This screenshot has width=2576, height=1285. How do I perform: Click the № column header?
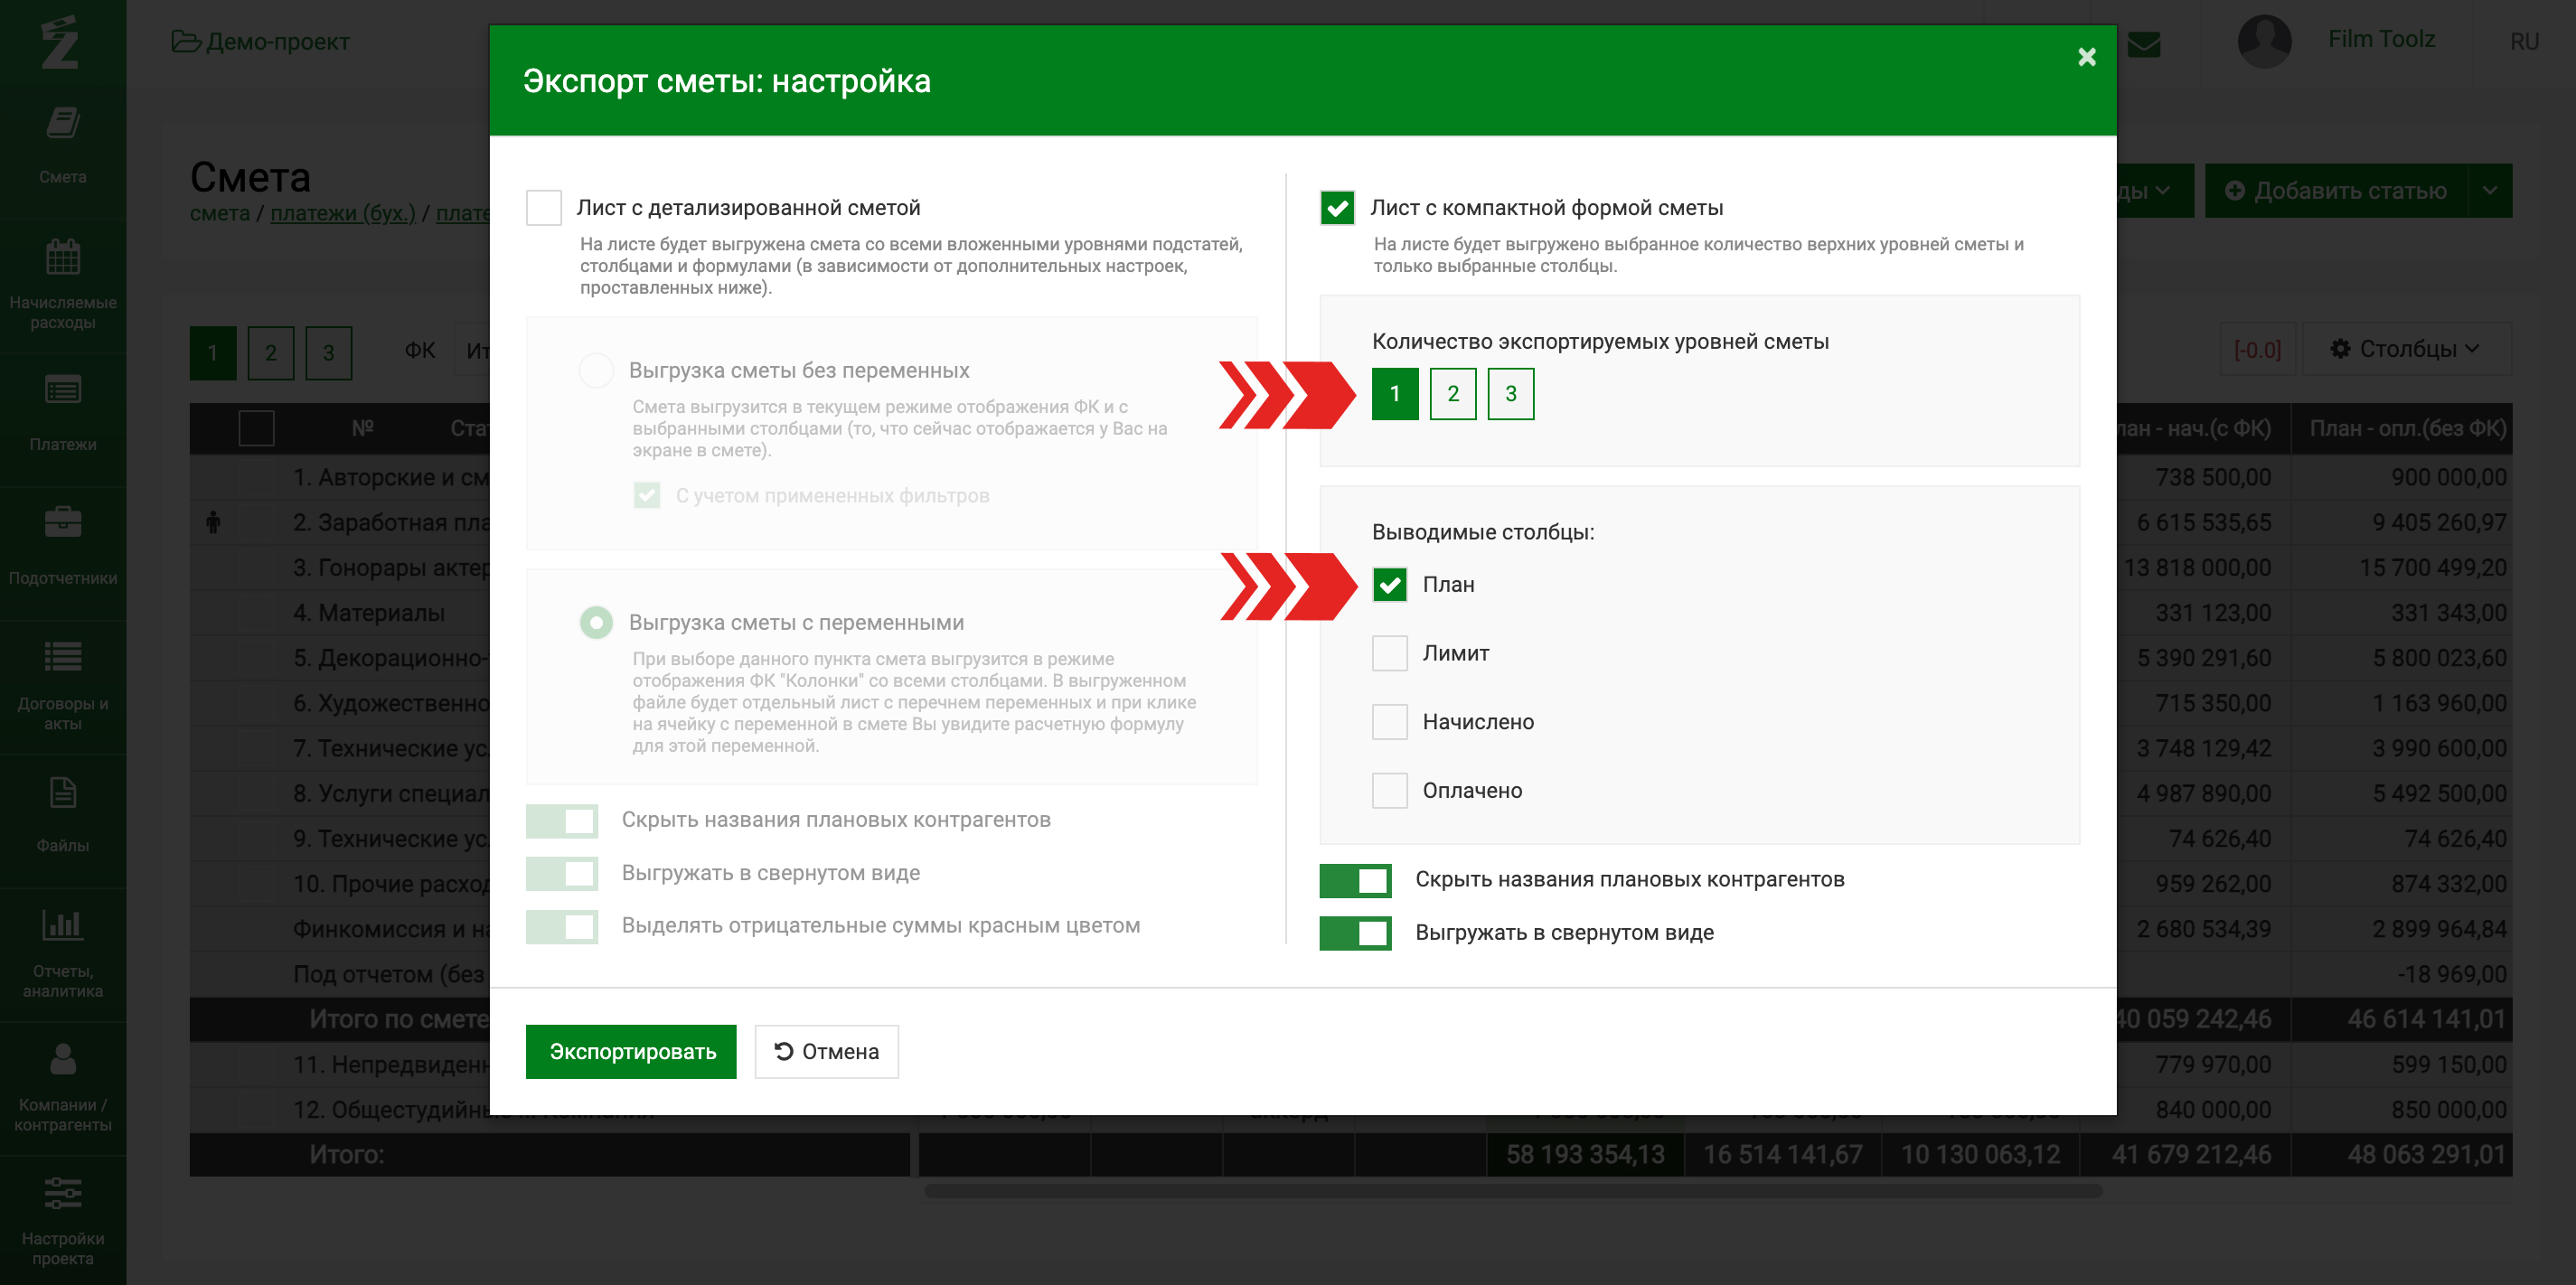point(362,428)
